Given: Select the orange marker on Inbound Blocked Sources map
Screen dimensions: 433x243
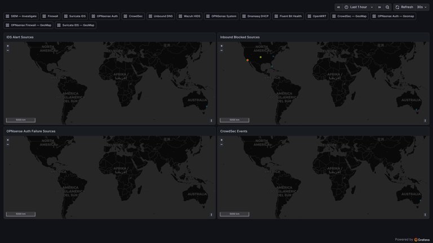Looking at the screenshot, I should pos(248,60).
